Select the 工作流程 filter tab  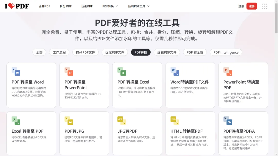click(59, 52)
